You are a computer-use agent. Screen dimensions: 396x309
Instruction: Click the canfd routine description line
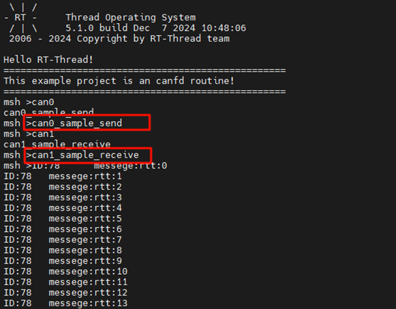click(119, 81)
